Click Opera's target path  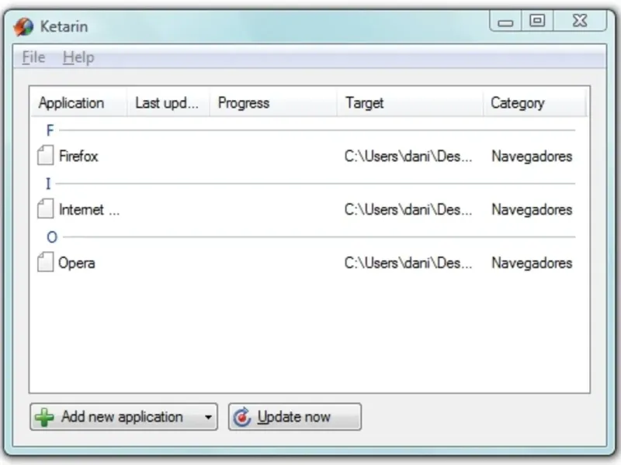pyautogui.click(x=408, y=263)
